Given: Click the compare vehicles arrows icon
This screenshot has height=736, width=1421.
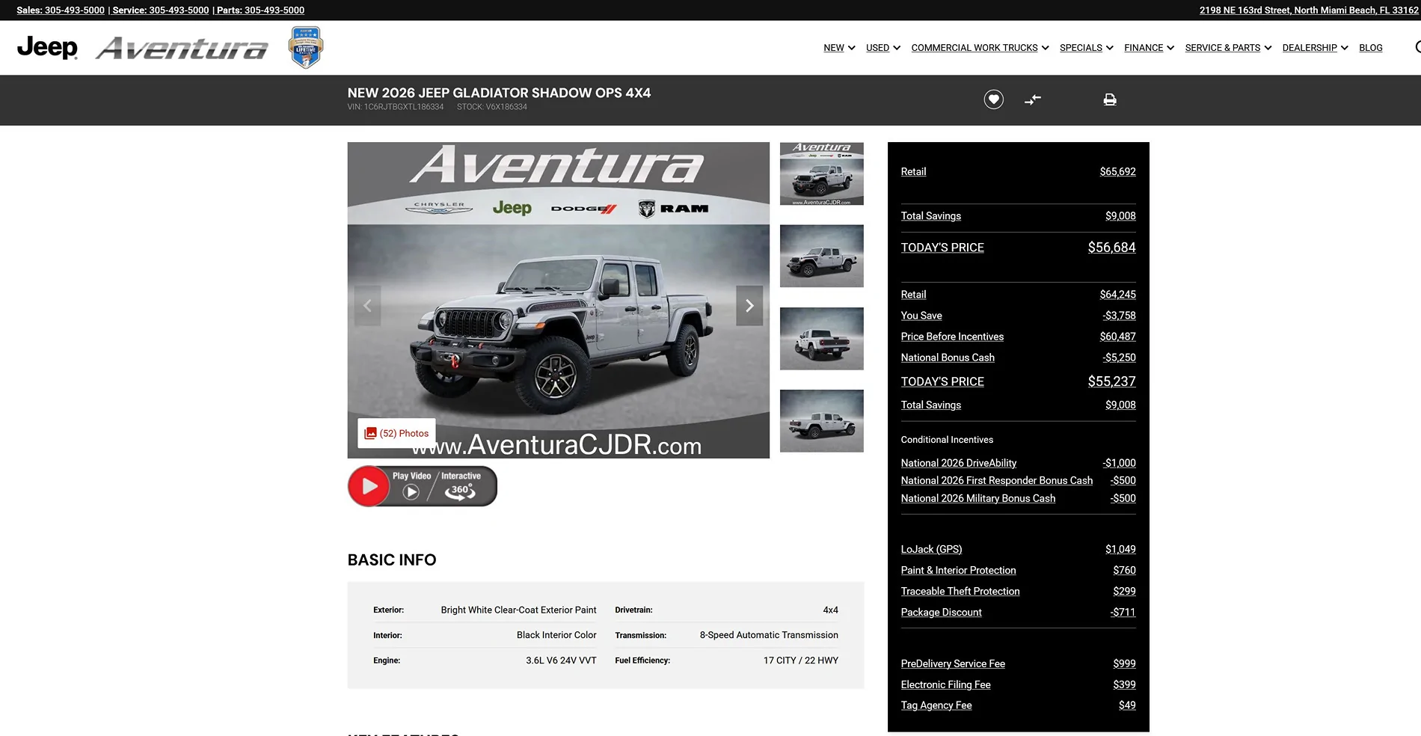Looking at the screenshot, I should tap(1033, 99).
